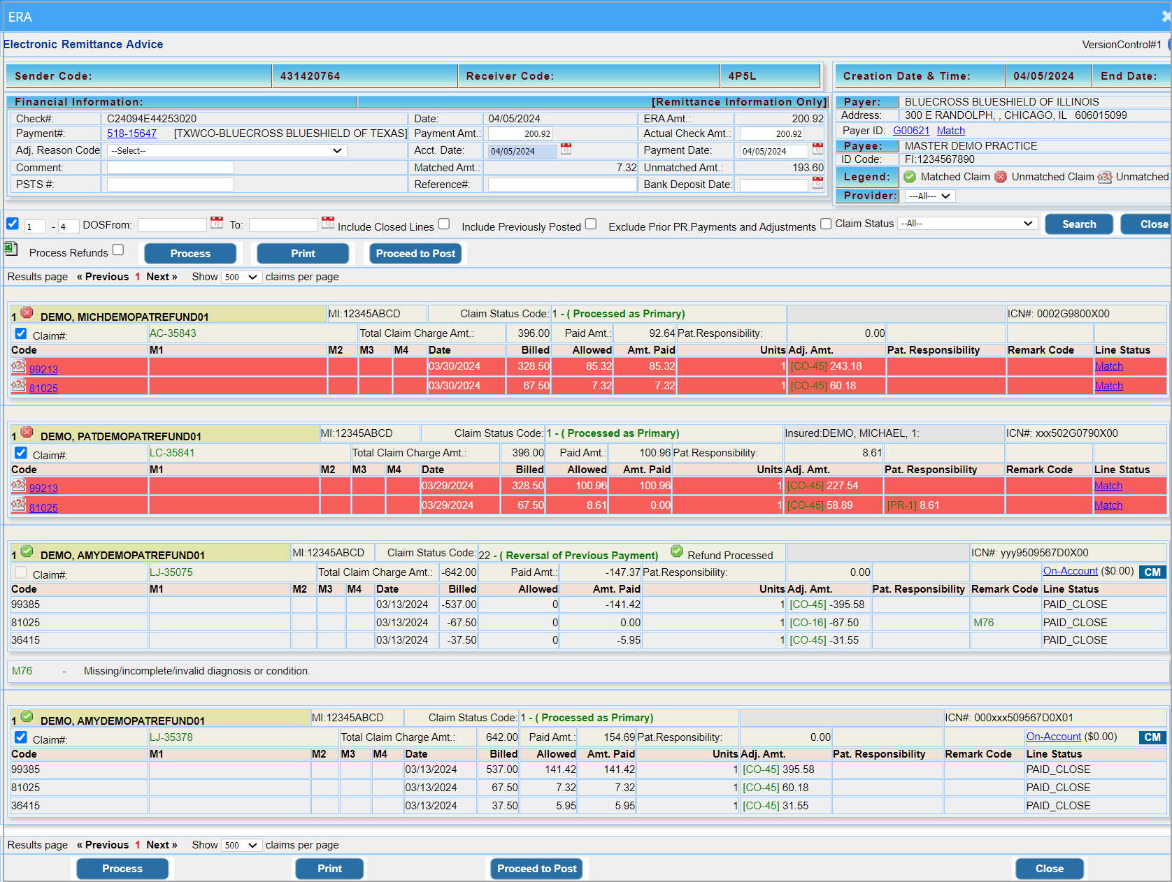1172x882 pixels.
Task: Open the Acct. Date calendar picker
Action: 566,149
